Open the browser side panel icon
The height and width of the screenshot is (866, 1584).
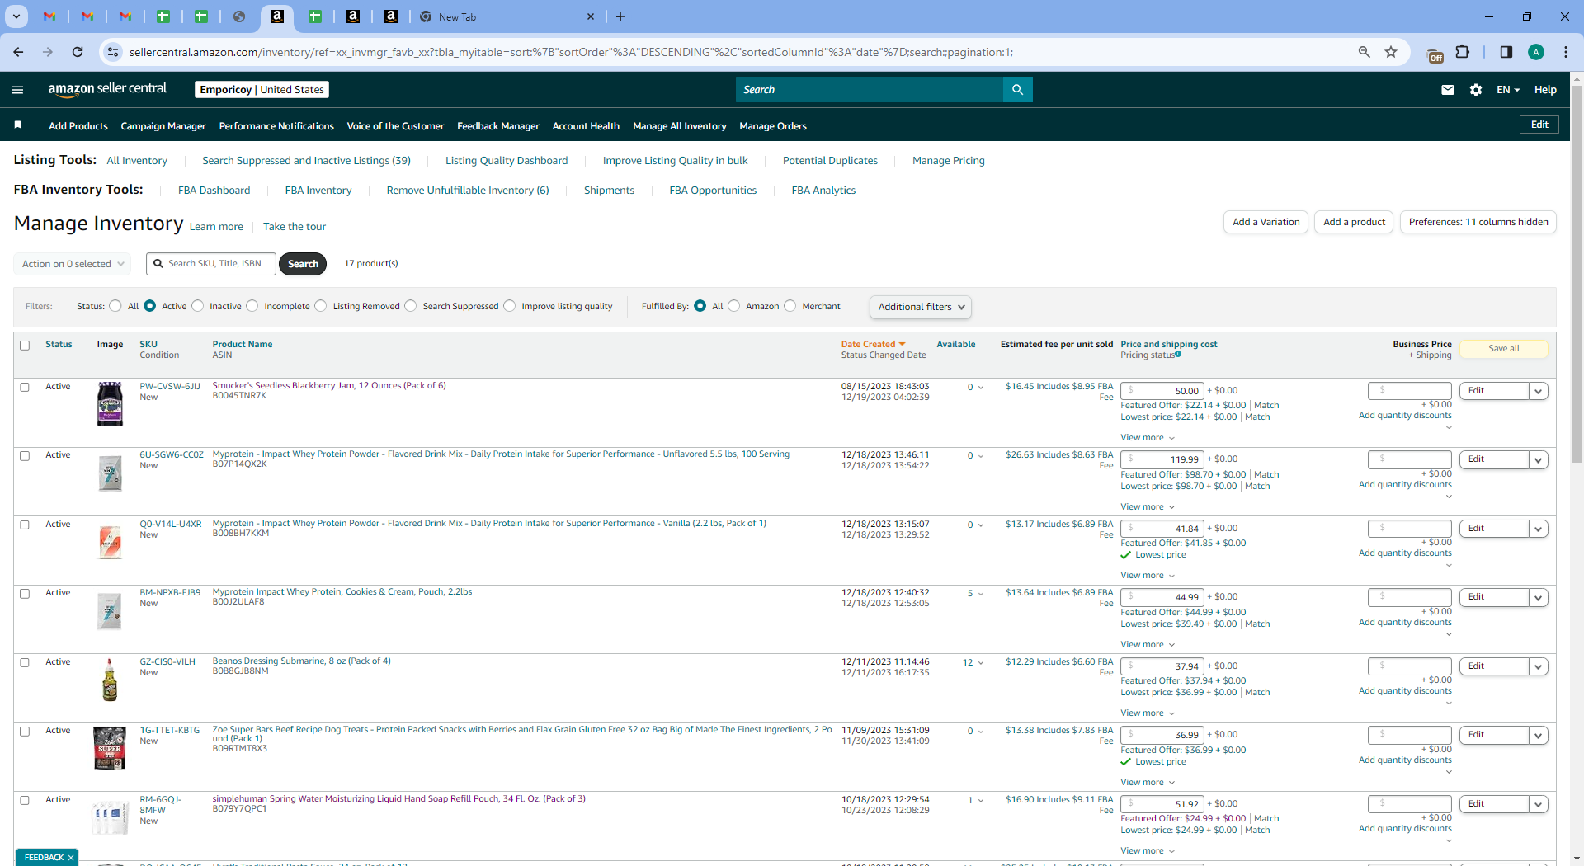[1506, 52]
